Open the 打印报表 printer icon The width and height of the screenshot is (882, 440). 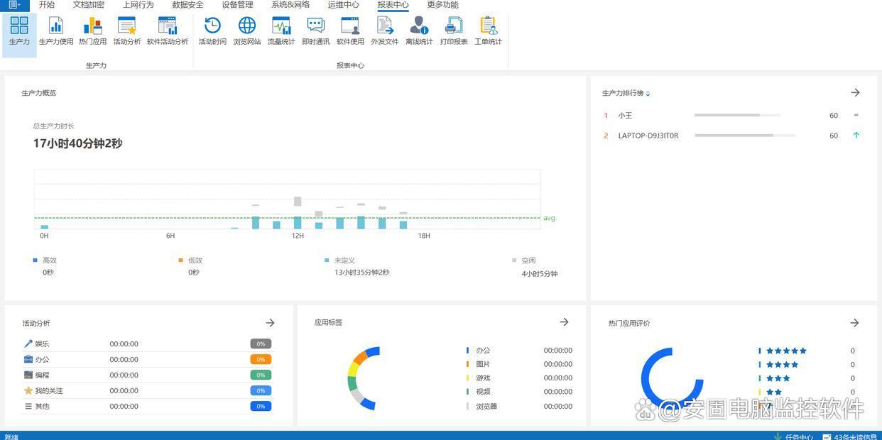click(453, 31)
